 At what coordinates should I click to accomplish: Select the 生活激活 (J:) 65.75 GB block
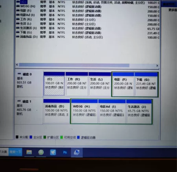coord(139,111)
